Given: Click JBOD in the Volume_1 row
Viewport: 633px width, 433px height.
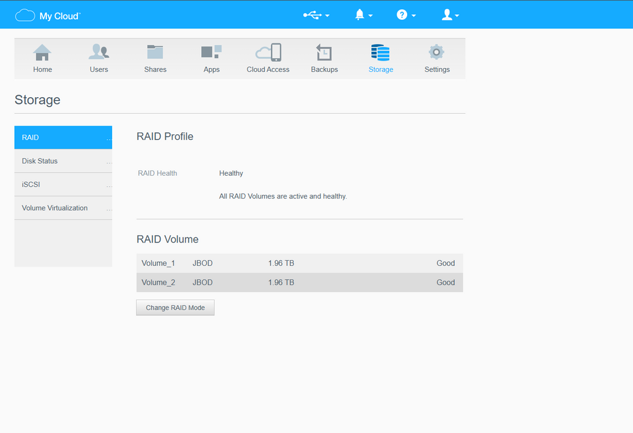Looking at the screenshot, I should pos(202,263).
